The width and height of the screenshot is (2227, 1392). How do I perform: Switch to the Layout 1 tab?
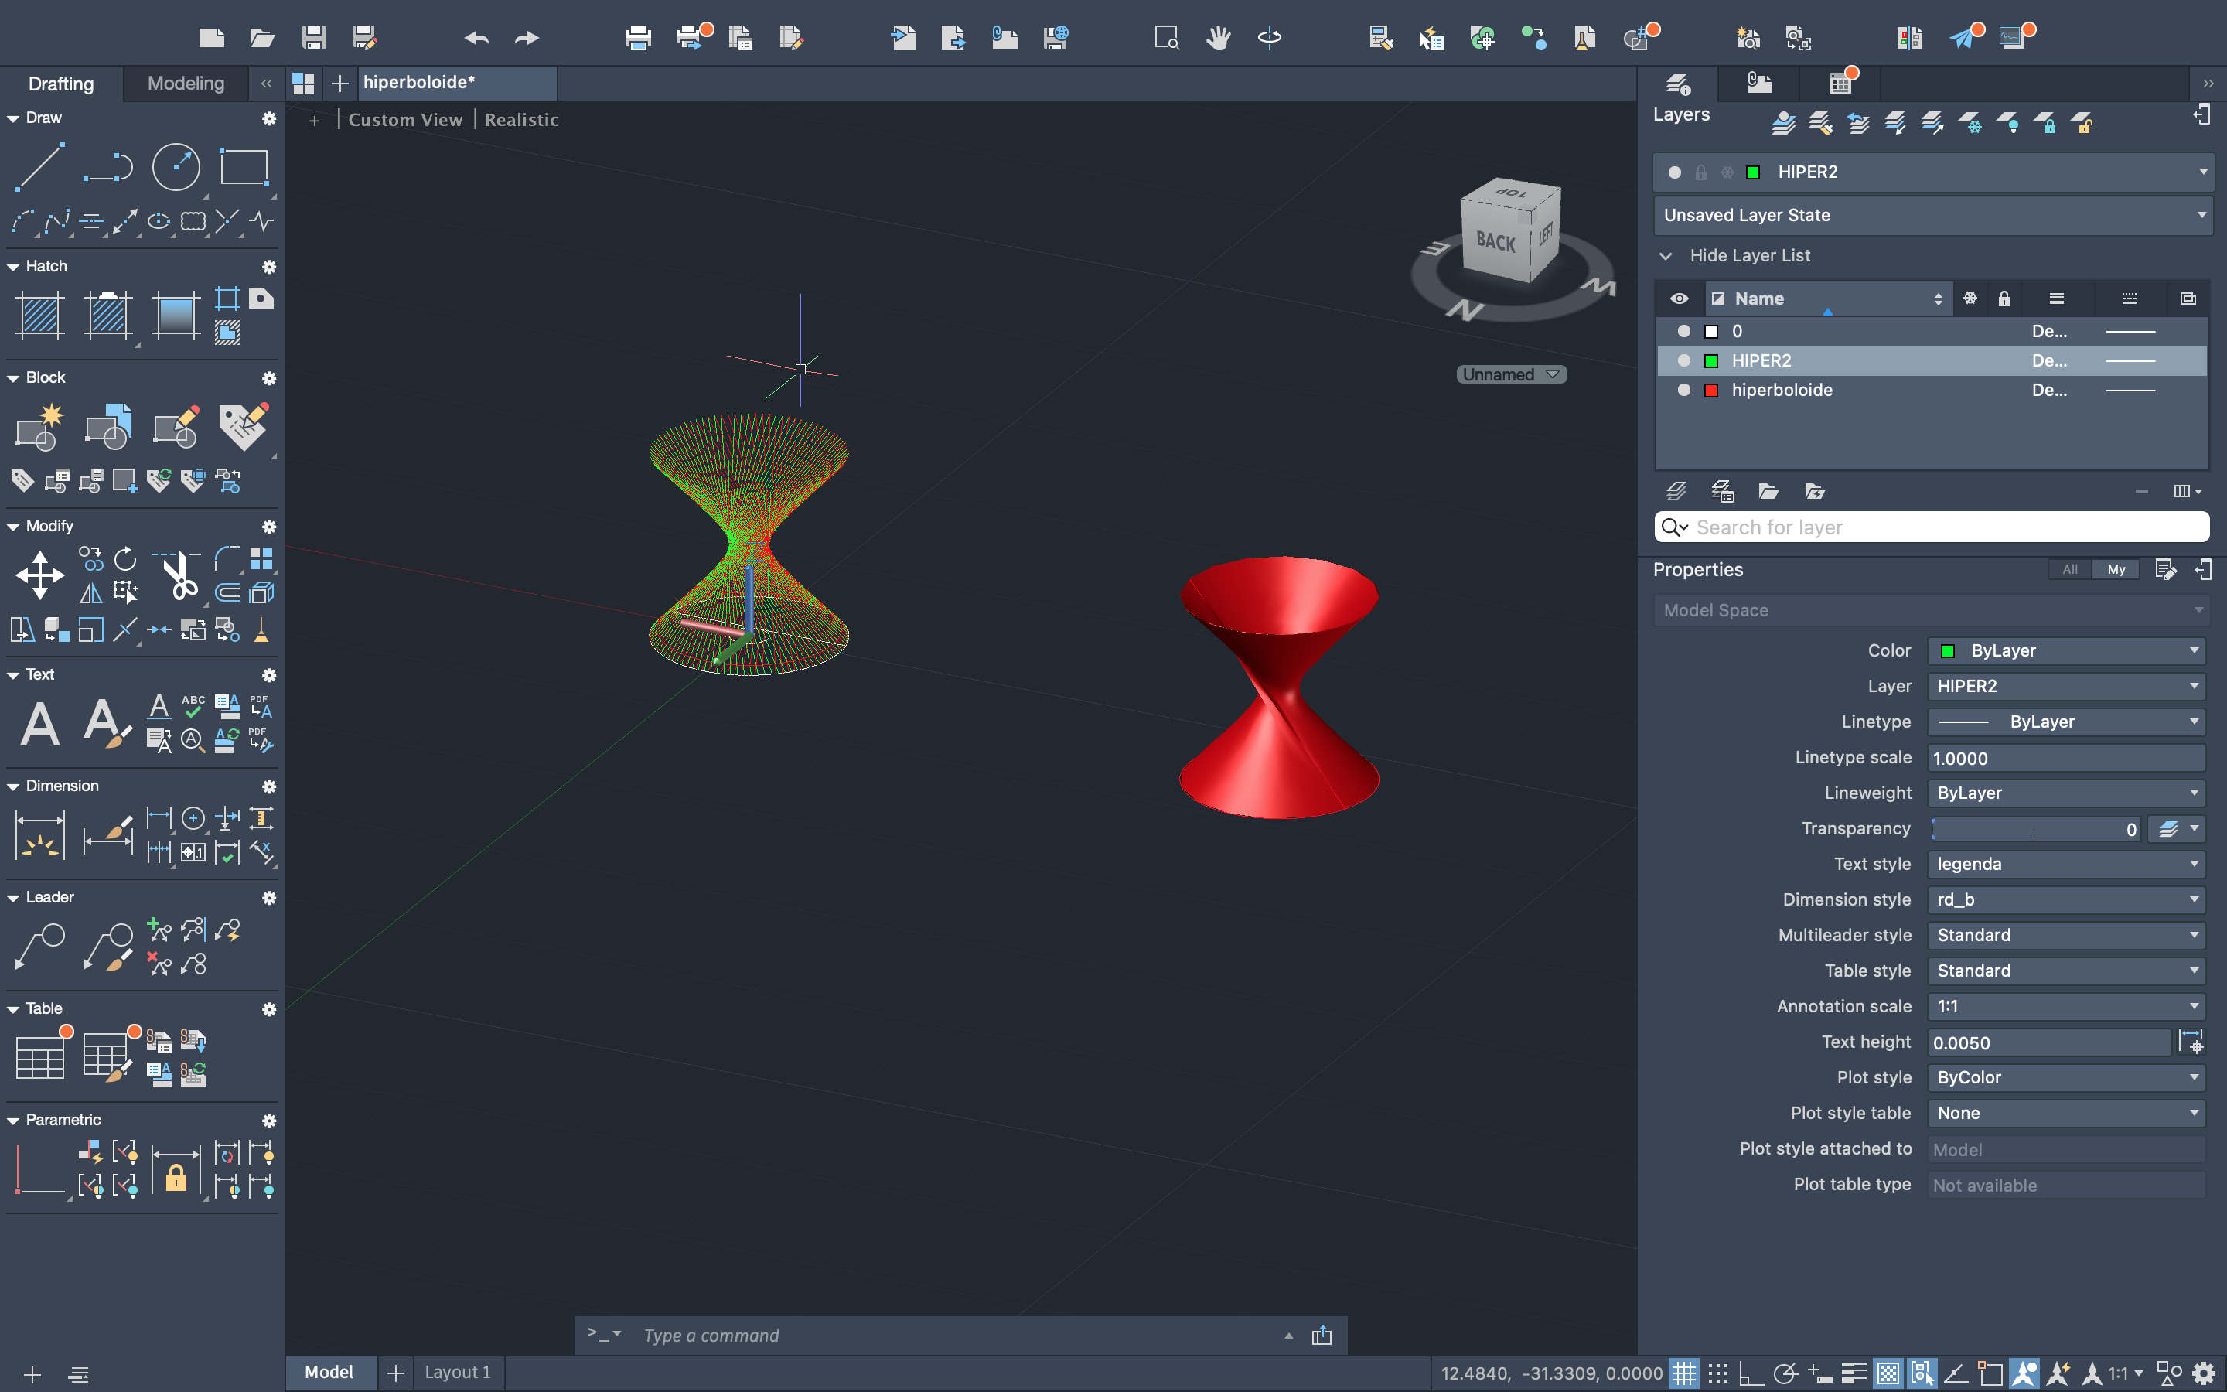[456, 1373]
